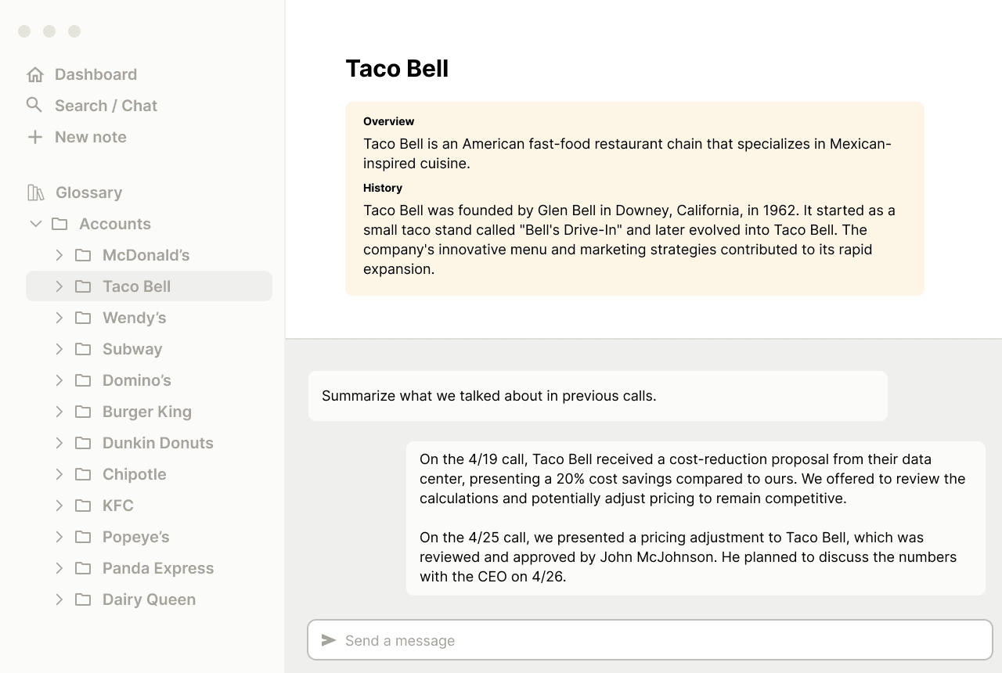Expand the Wendy's folder chevron

pyautogui.click(x=59, y=318)
